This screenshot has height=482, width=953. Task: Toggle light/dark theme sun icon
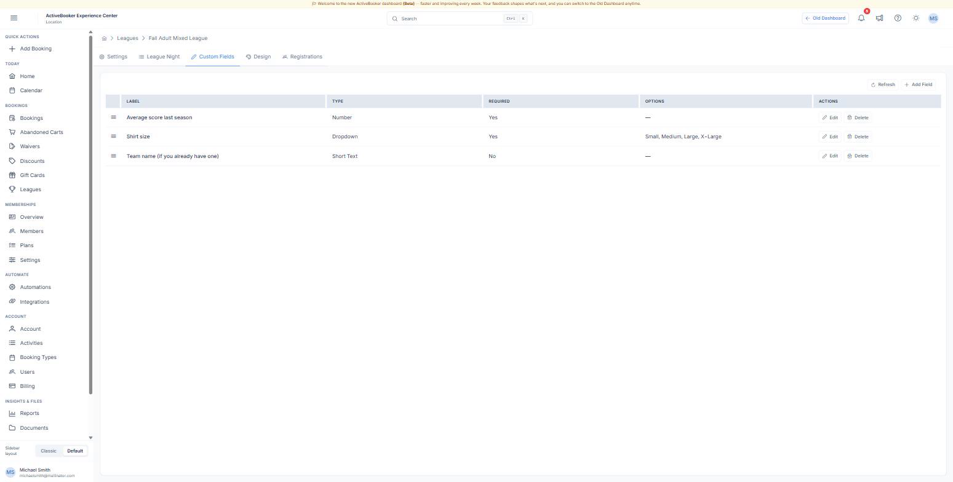point(915,18)
